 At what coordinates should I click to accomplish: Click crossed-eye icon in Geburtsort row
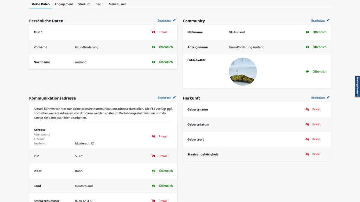point(307,139)
